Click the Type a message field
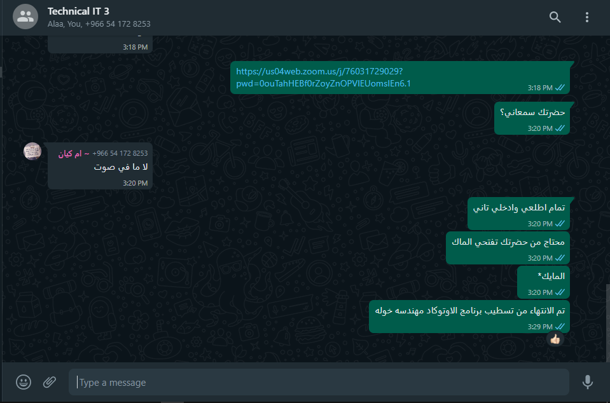 tap(319, 383)
